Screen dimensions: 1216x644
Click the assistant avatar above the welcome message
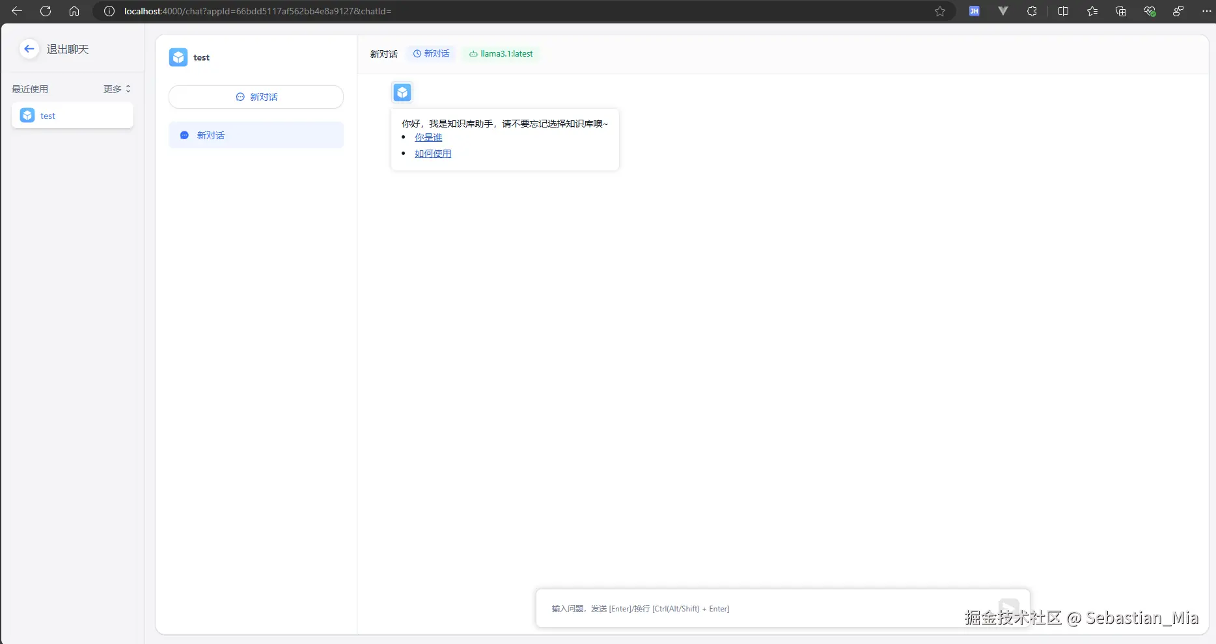(402, 92)
